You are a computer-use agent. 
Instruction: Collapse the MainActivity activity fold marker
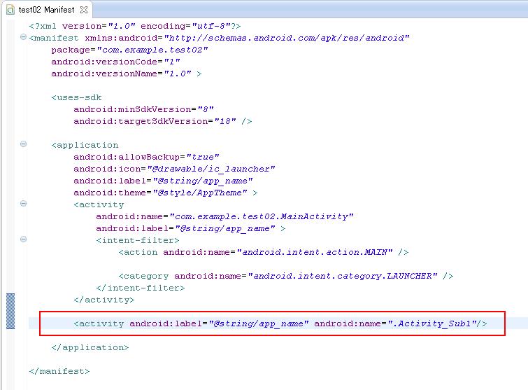point(23,204)
